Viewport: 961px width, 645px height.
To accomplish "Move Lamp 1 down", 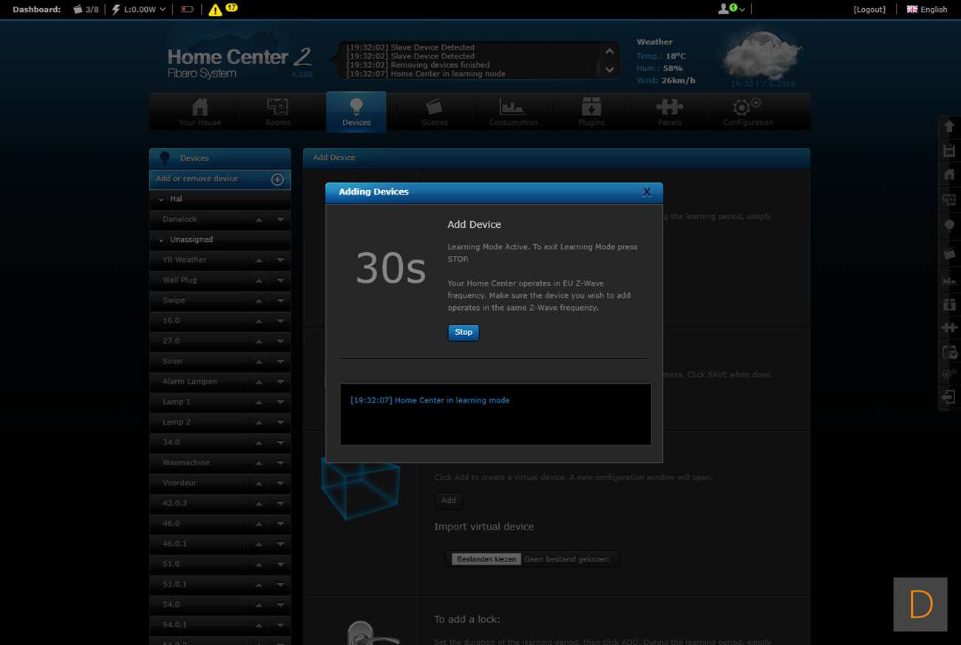I will coord(280,402).
